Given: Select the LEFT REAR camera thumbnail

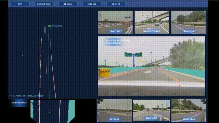Looking at the screenshot, I should [115, 110].
